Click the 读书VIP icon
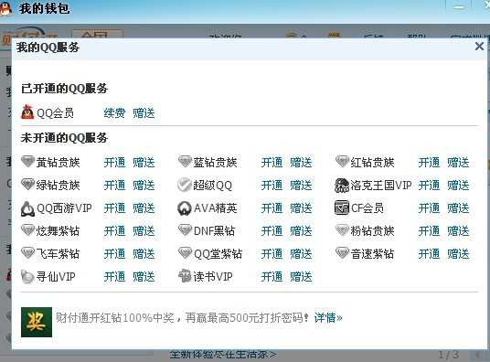Image resolution: width=490 pixels, height=362 pixels. click(185, 276)
